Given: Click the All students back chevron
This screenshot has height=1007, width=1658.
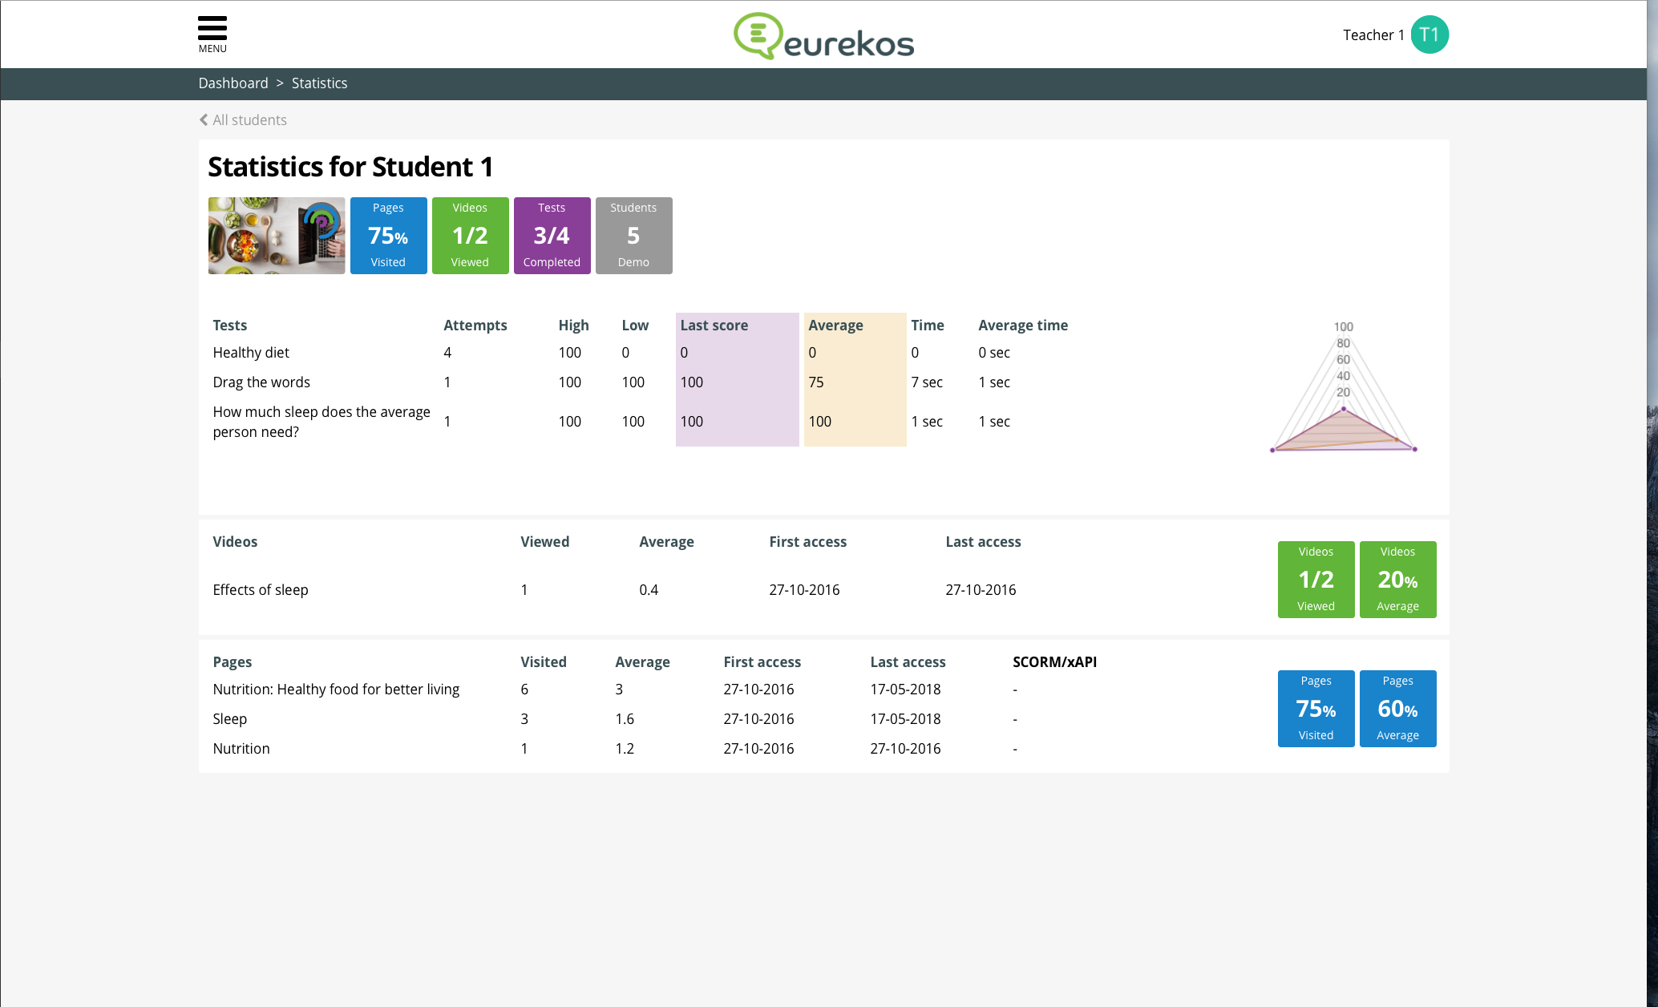Looking at the screenshot, I should point(204,120).
